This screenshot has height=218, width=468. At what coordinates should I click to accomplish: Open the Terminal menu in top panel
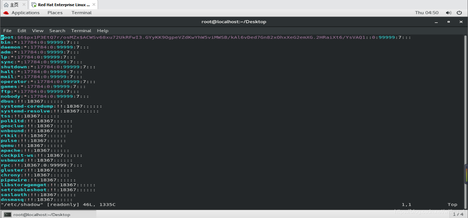pyautogui.click(x=82, y=13)
